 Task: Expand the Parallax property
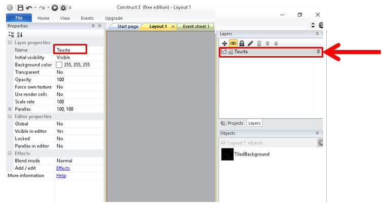point(10,109)
